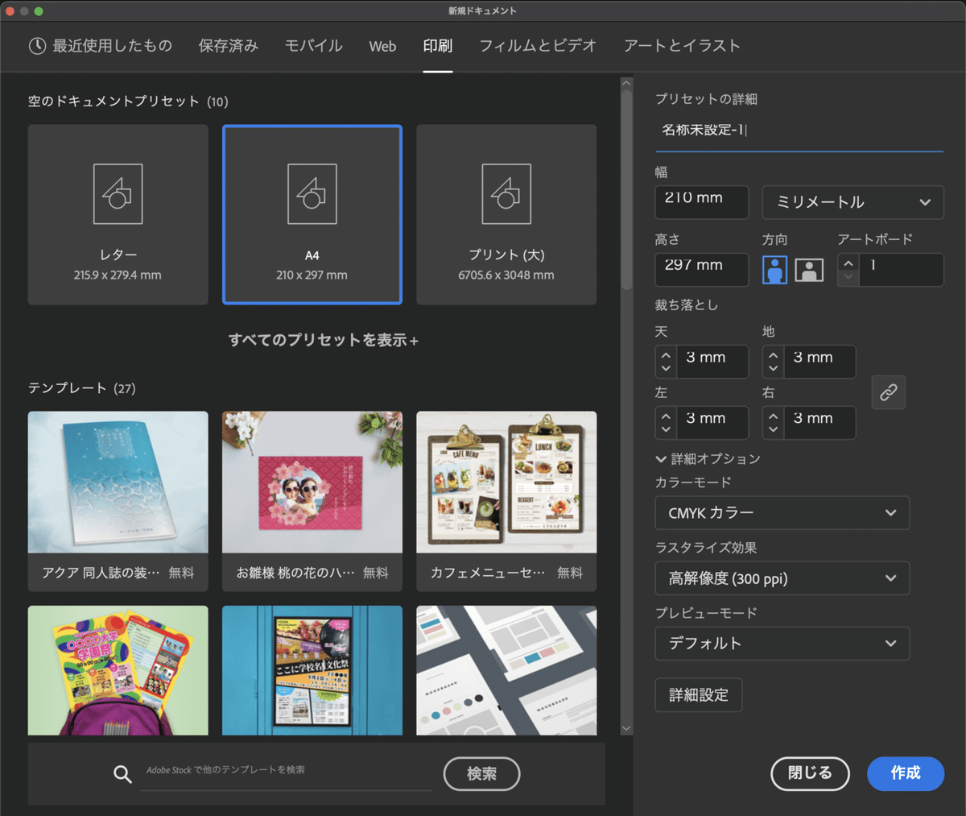Open the ミリメートル units dropdown
The width and height of the screenshot is (966, 816).
click(852, 202)
